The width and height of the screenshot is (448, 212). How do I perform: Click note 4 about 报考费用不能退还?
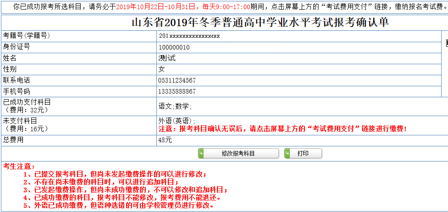122,198
